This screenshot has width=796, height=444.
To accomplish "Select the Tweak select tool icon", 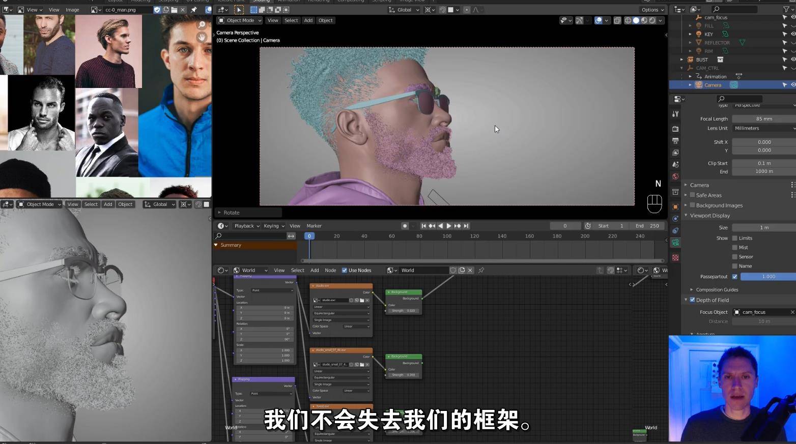I will click(239, 10).
